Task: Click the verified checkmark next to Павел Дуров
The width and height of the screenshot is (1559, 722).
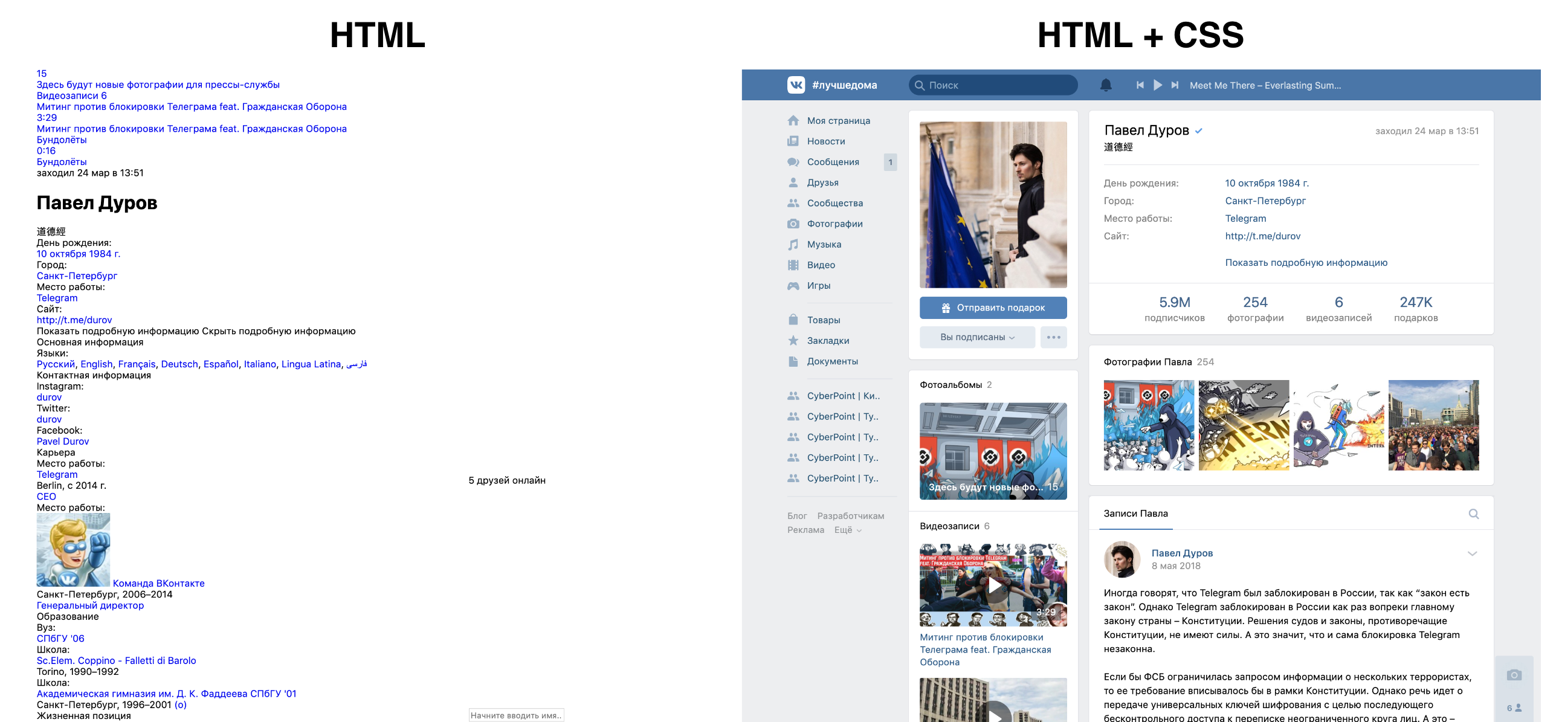Action: click(1198, 131)
